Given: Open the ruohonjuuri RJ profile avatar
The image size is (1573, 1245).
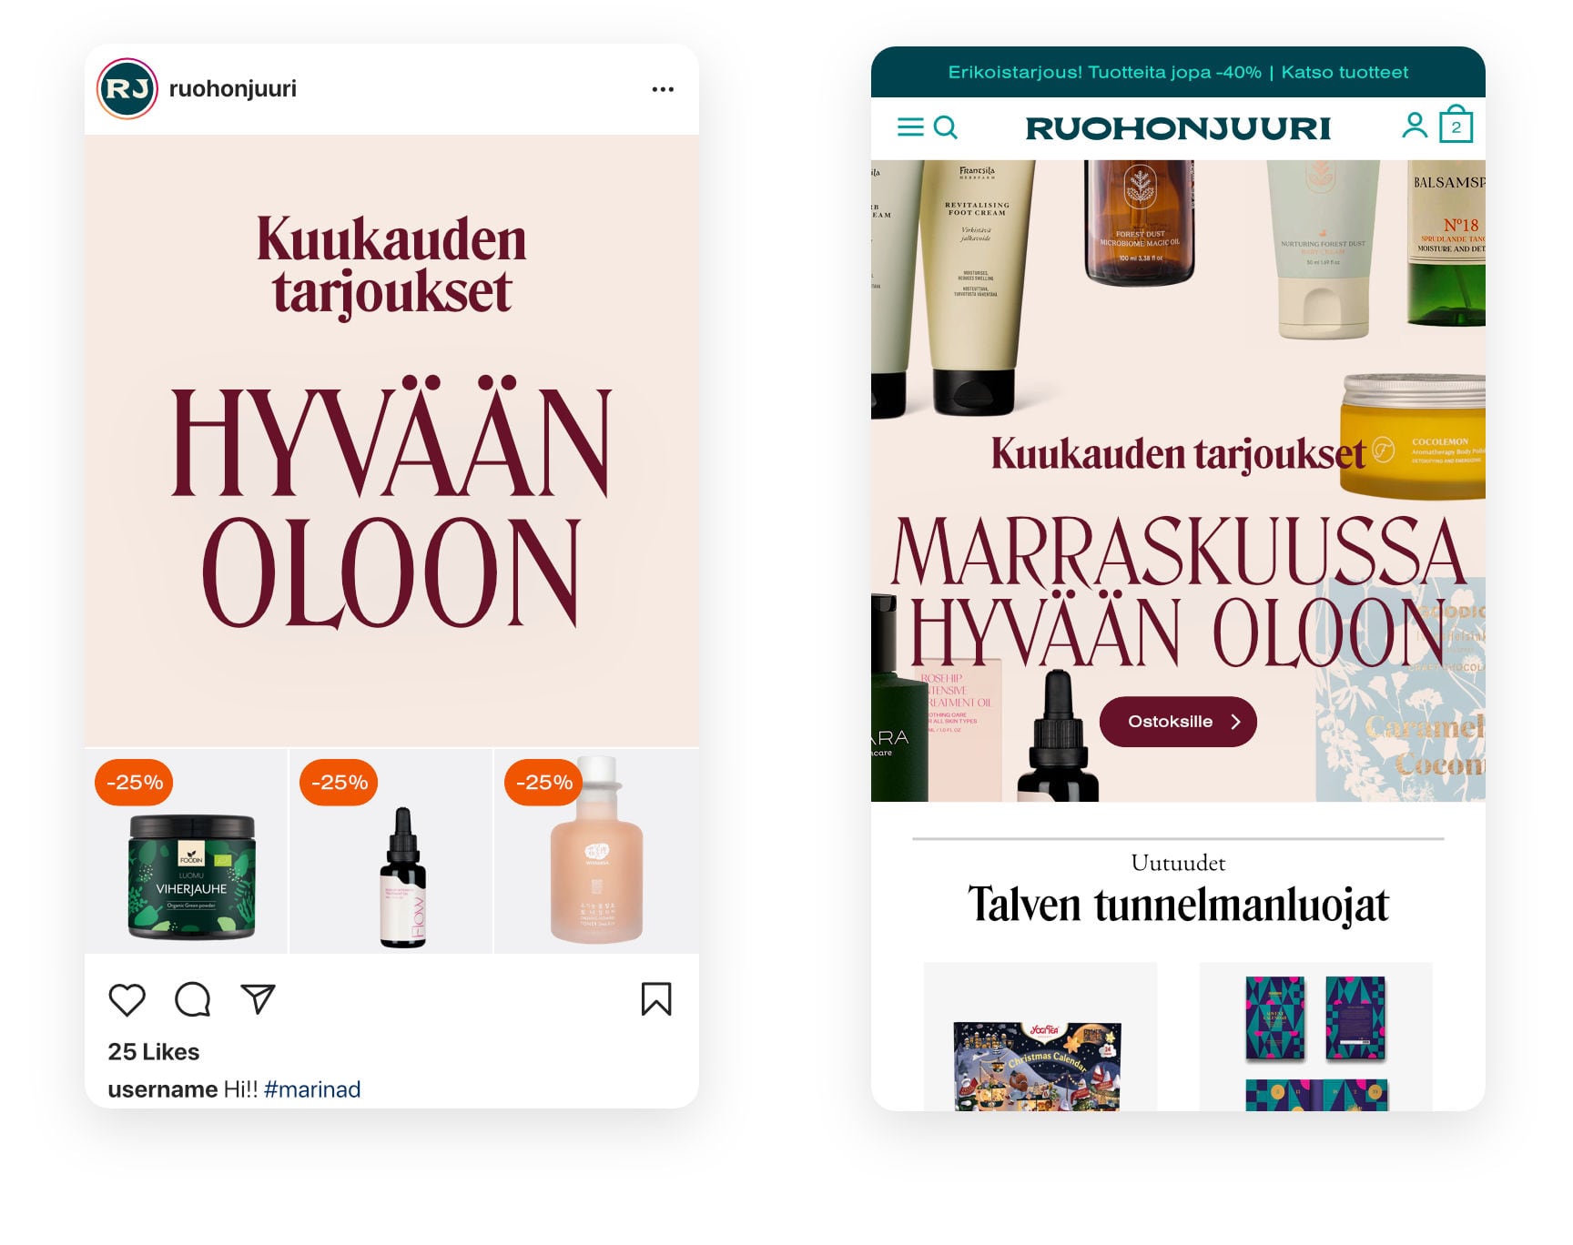Looking at the screenshot, I should coord(127,88).
